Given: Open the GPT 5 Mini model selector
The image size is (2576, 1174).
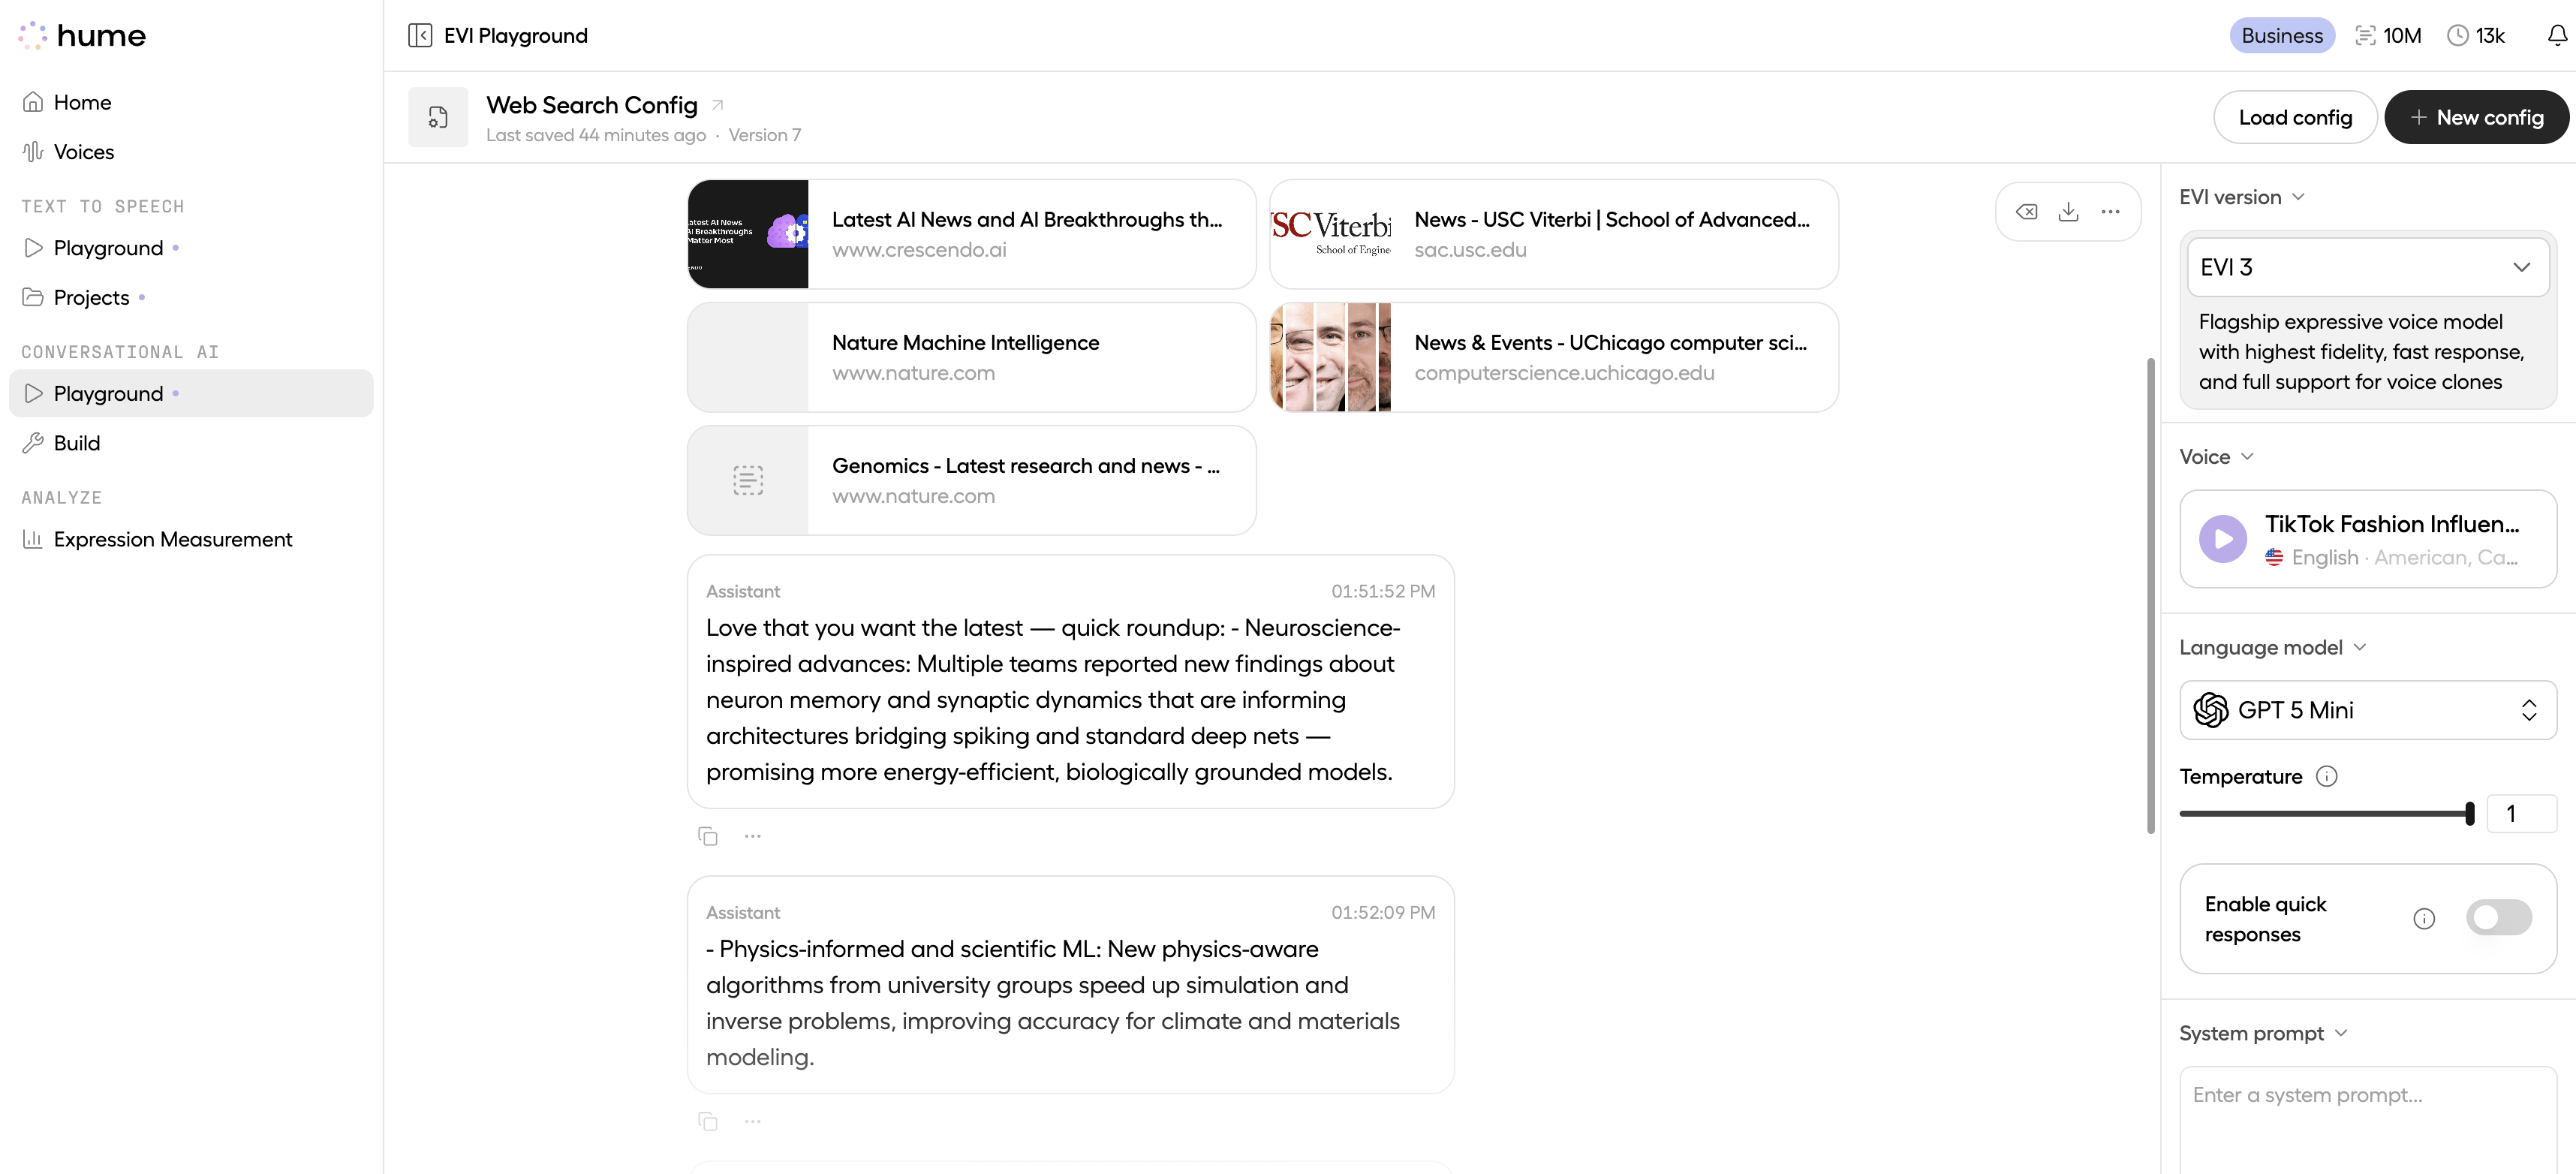Looking at the screenshot, I should 2366,710.
